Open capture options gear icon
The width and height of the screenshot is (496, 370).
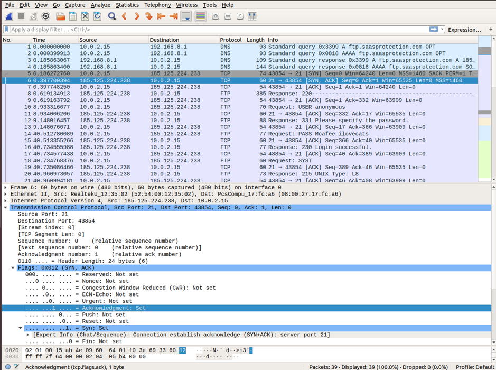[x=46, y=16]
